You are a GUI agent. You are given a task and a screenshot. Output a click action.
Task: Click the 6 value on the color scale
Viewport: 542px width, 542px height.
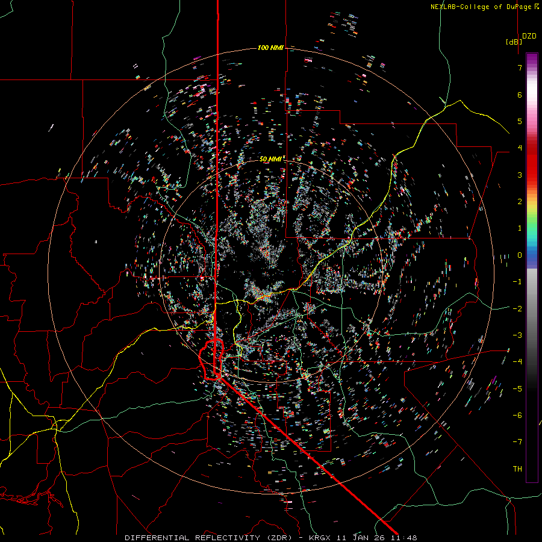click(x=520, y=95)
